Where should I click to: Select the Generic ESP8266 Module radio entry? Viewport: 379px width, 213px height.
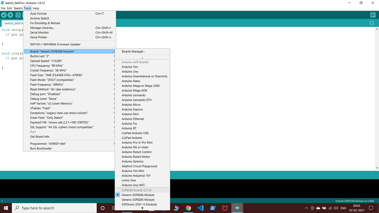click(142, 195)
